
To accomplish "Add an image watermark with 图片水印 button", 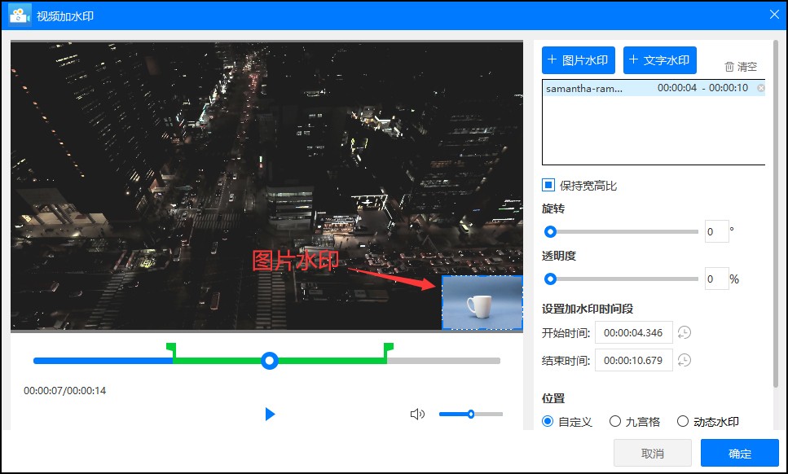I will pyautogui.click(x=578, y=60).
